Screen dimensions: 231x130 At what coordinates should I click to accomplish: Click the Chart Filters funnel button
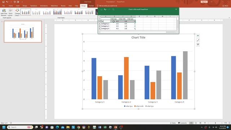198,45
